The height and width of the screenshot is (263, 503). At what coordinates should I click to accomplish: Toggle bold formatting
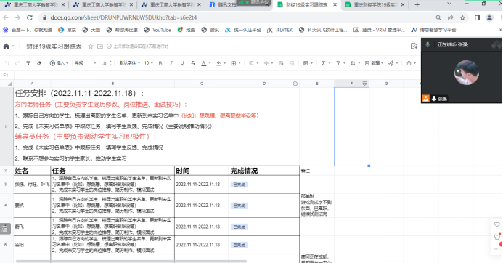pyautogui.click(x=160, y=63)
